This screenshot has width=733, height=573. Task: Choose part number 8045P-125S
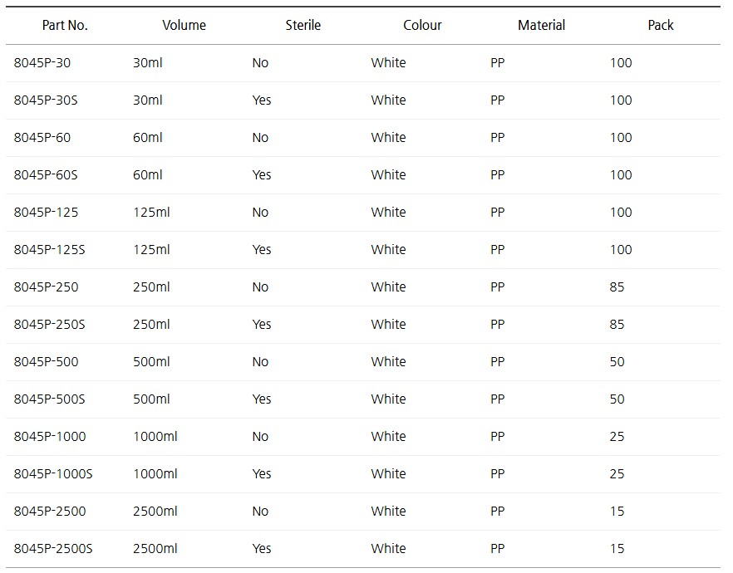pyautogui.click(x=50, y=250)
